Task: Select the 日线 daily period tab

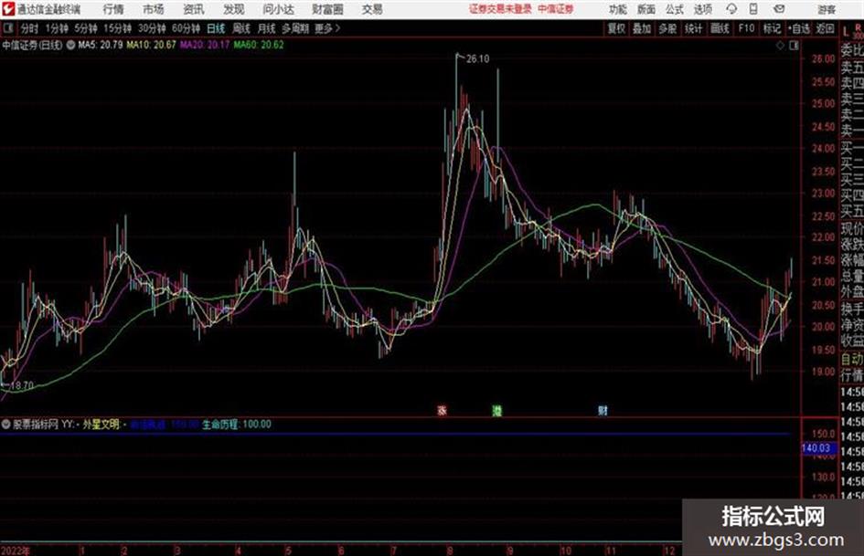Action: 216,28
